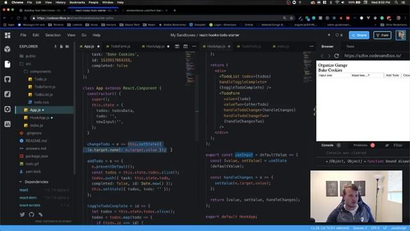Open the File menu in CodeSandbox
The height and width of the screenshot is (231, 410).
pyautogui.click(x=23, y=35)
